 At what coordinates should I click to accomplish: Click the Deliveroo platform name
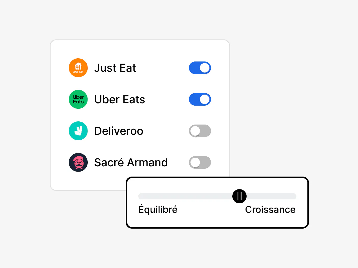pyautogui.click(x=119, y=131)
